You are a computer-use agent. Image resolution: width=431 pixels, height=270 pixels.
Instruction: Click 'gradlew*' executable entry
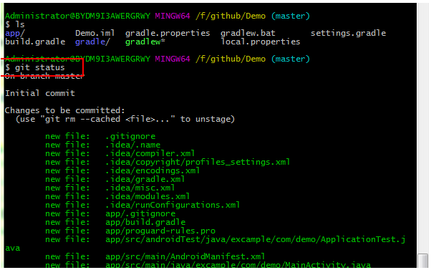click(x=145, y=42)
